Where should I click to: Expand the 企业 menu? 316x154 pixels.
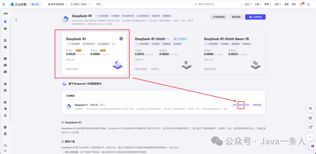point(248,4)
